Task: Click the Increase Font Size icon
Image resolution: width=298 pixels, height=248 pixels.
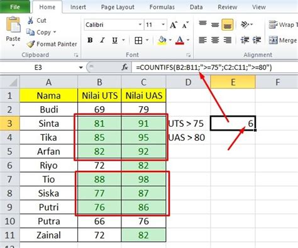Action: pos(174,25)
